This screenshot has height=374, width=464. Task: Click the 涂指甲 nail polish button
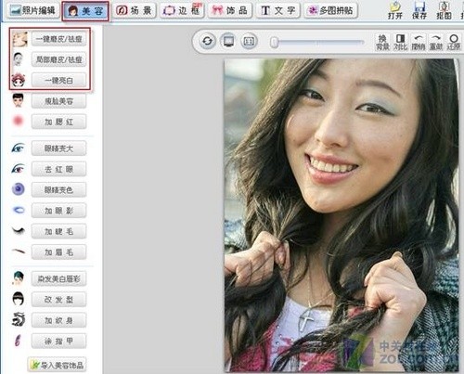[x=58, y=342]
